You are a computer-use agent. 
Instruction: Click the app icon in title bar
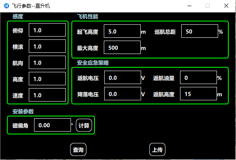pyautogui.click(x=6, y=6)
